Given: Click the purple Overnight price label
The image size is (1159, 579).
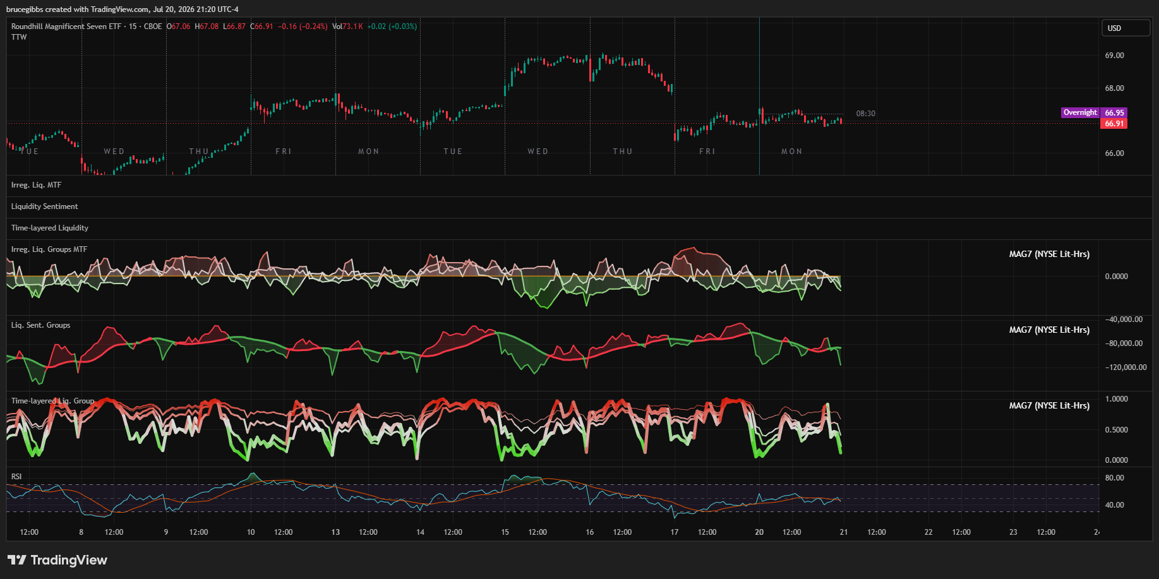Looking at the screenshot, I should point(1080,112).
